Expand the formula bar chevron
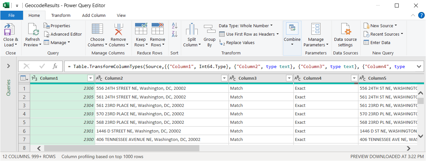 click(419, 66)
